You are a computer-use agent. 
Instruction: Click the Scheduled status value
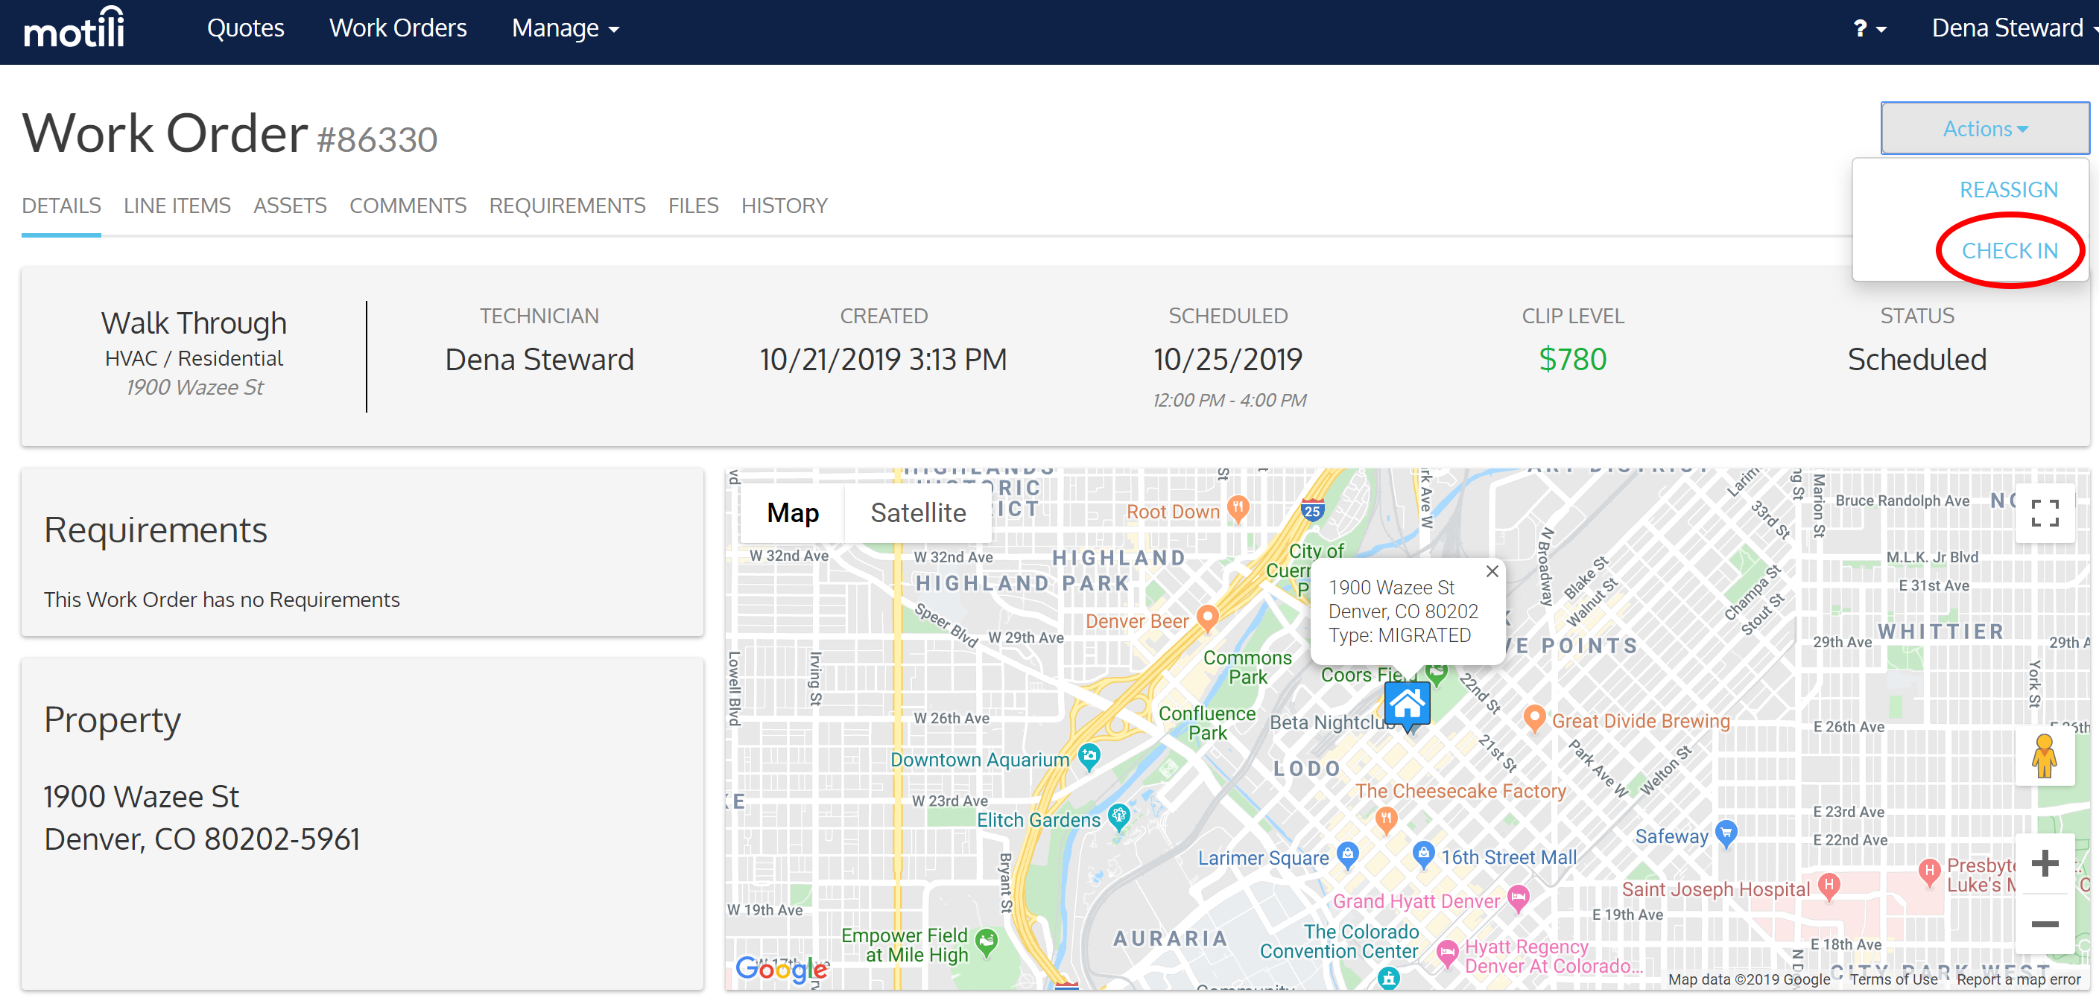coord(1916,359)
